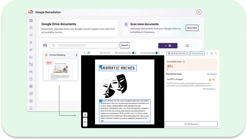This screenshot has height=140, width=247.
Task: Open the Critical Reading card options menu
Action: click(77, 55)
